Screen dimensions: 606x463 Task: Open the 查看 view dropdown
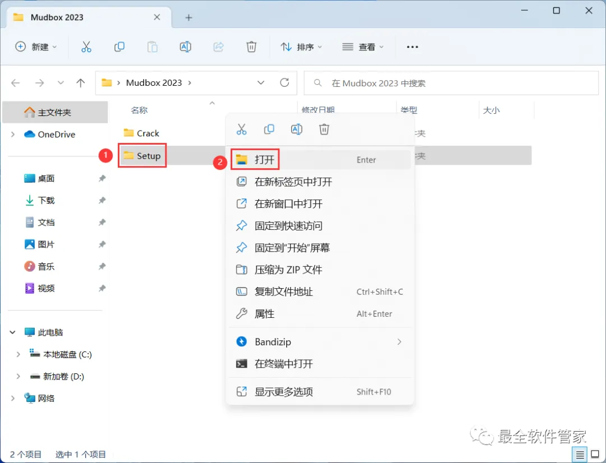(363, 47)
